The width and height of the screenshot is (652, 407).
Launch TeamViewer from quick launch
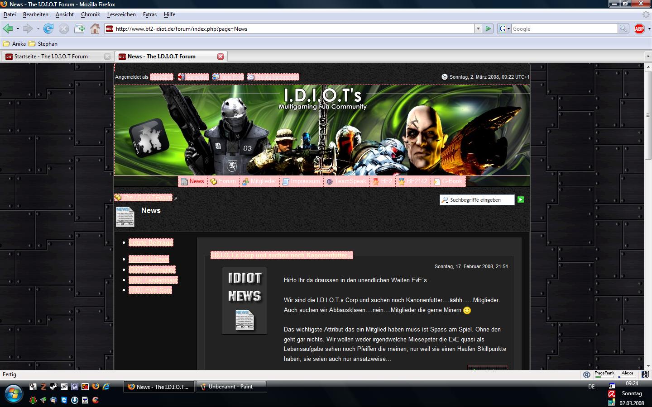64,400
